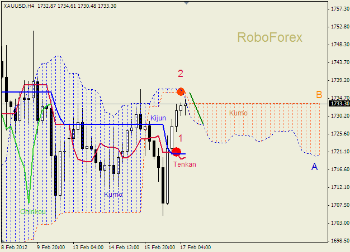Click the 13 Feb 04:00 time label
This screenshot has height=252, width=350.
[88, 248]
